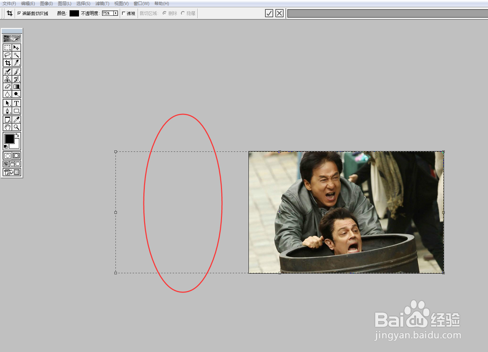Click the bottom-left crop handle
This screenshot has height=352, width=488.
(x=115, y=273)
